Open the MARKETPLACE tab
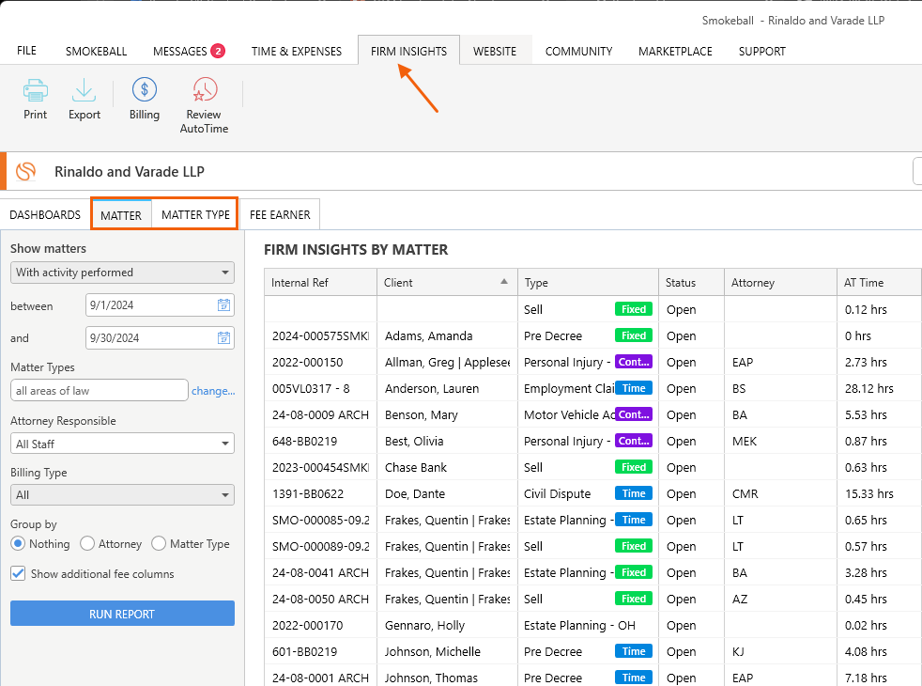 pyautogui.click(x=675, y=51)
